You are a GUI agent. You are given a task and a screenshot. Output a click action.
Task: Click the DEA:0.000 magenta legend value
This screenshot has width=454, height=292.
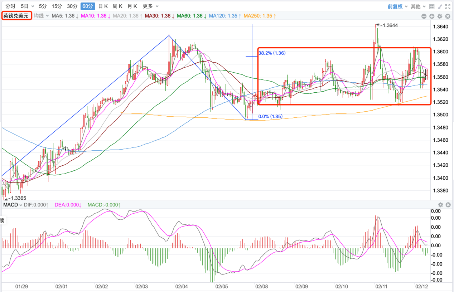point(68,205)
